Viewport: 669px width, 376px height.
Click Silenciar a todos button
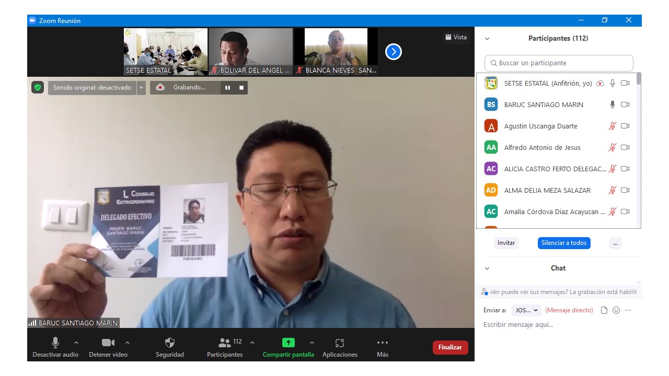564,243
